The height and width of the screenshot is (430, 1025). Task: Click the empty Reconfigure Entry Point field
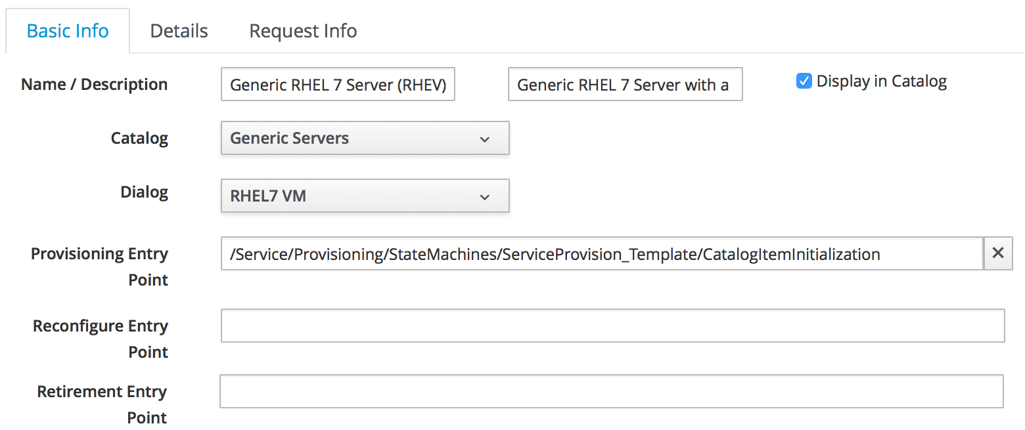(612, 326)
